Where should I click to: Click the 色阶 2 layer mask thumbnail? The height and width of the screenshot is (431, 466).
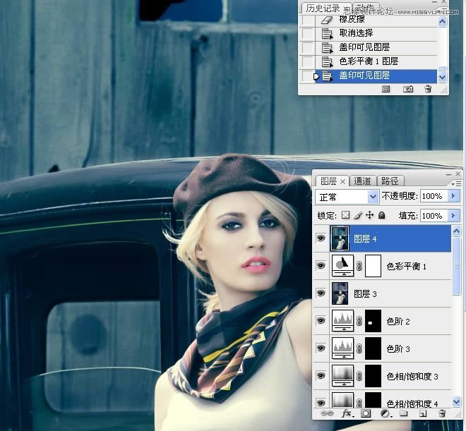373,321
